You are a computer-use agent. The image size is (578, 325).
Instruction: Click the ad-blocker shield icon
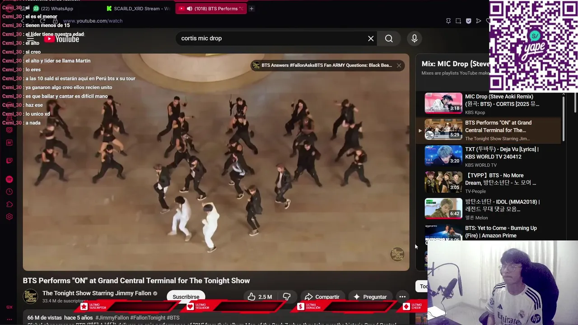(468, 21)
